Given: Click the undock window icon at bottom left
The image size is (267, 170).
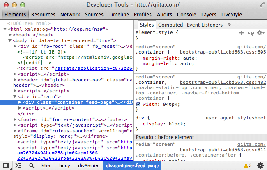Looking at the screenshot, I should [x=6, y=166].
